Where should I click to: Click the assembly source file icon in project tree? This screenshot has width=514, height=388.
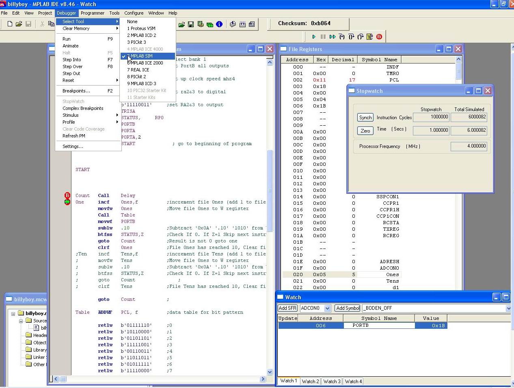click(x=36, y=328)
